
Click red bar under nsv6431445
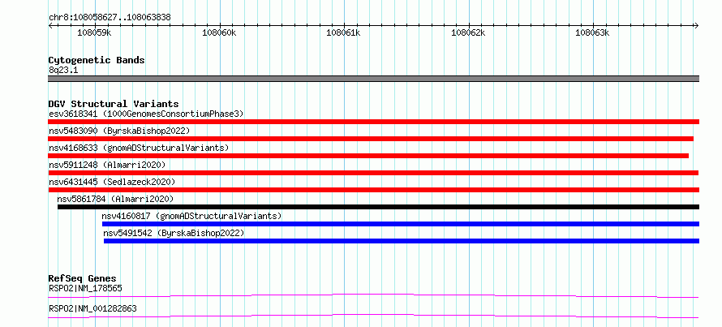click(x=374, y=190)
